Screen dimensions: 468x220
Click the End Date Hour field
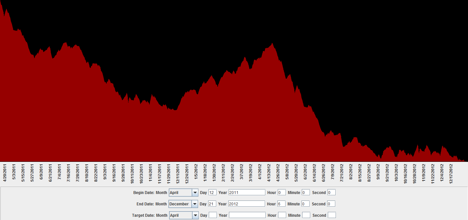(x=281, y=204)
